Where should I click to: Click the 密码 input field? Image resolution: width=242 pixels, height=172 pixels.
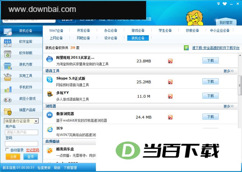21,144
